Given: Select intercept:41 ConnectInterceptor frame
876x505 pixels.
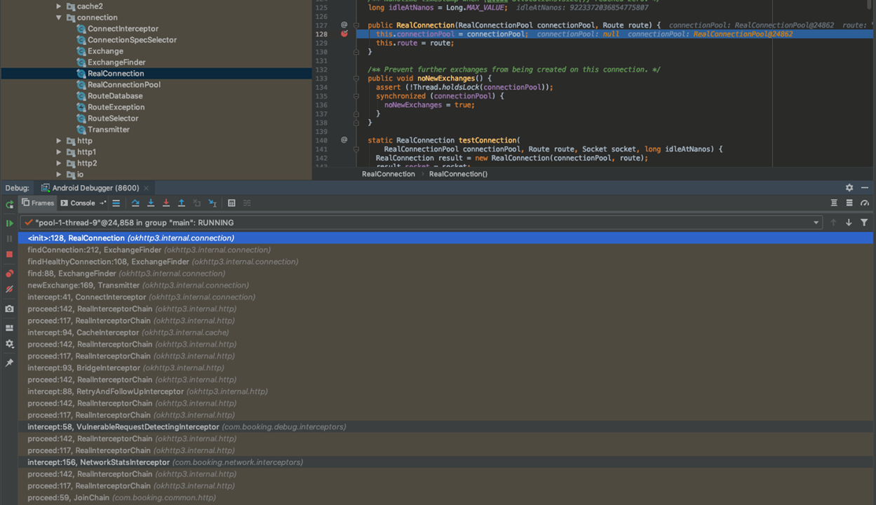Looking at the screenshot, I should coord(445,297).
